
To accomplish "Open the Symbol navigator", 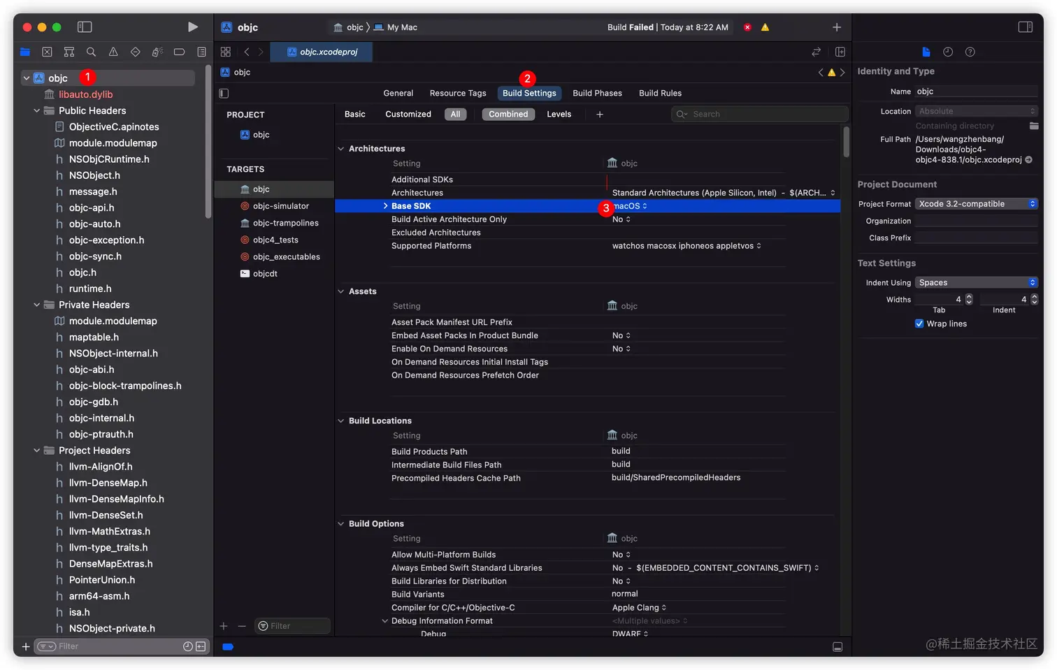I will (69, 52).
